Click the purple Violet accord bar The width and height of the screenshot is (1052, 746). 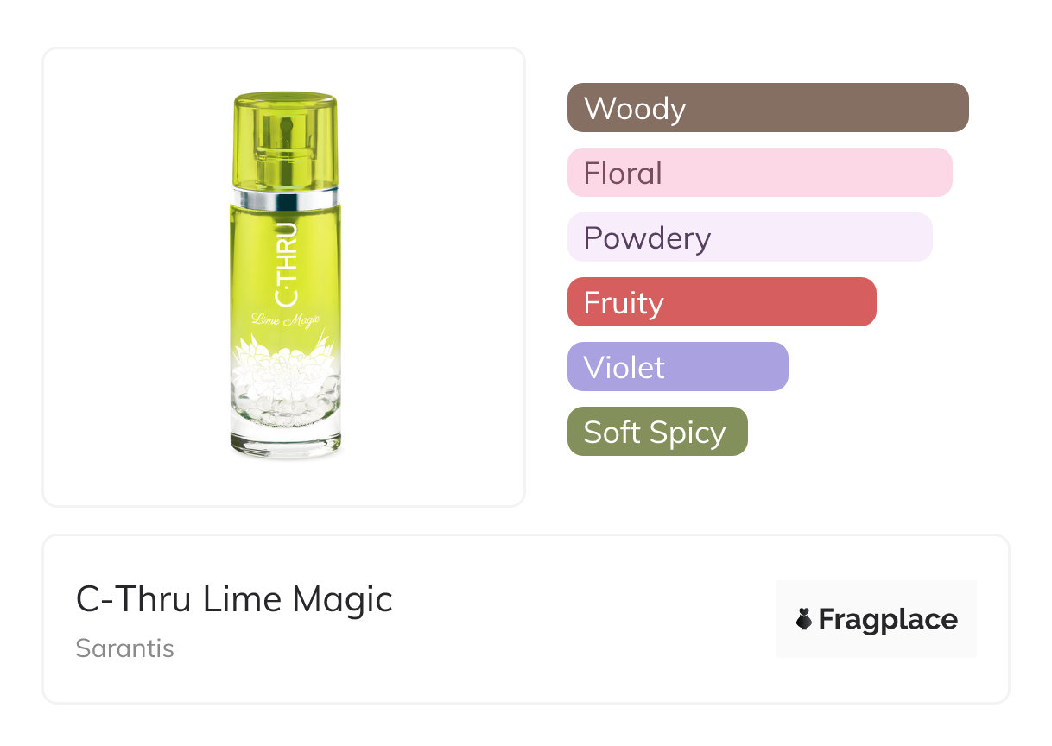click(677, 367)
